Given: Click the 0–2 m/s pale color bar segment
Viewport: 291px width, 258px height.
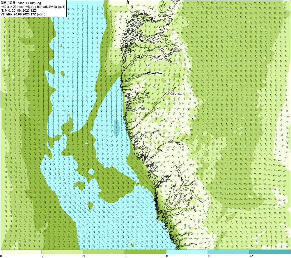Looking at the screenshot, I should pyautogui.click(x=21, y=252).
